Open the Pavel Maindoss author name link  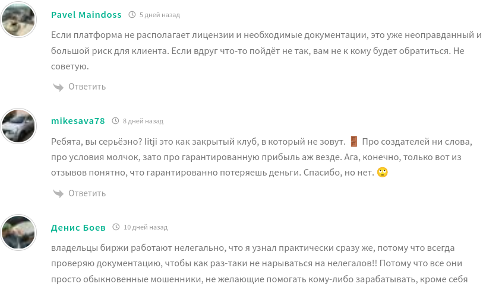[x=87, y=14]
